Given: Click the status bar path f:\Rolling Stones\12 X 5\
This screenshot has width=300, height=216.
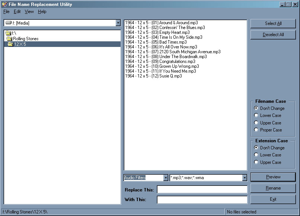Looking at the screenshot, I should (x=25, y=212).
